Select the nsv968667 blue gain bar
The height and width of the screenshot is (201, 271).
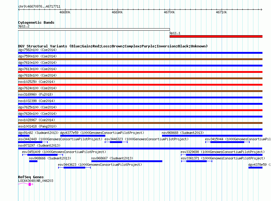click(x=127, y=161)
